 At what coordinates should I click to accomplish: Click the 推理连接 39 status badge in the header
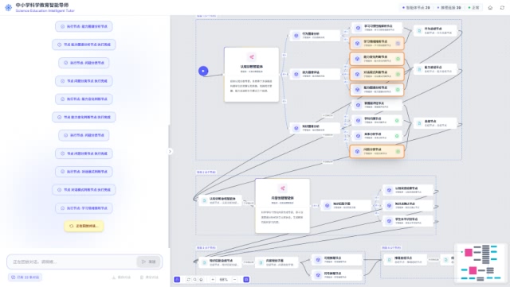point(449,7)
